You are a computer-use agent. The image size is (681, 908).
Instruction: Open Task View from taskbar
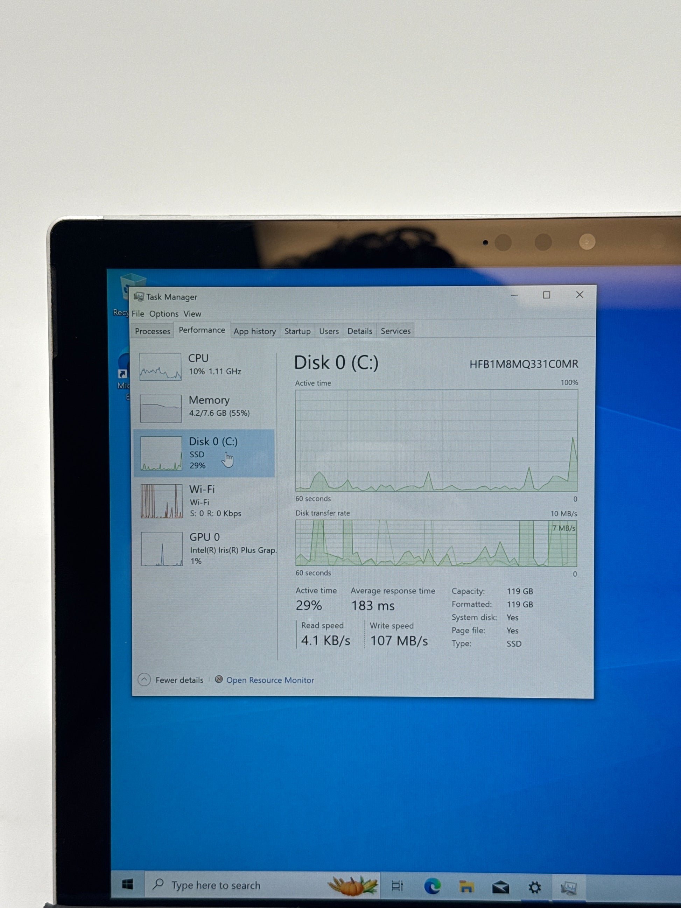[397, 886]
